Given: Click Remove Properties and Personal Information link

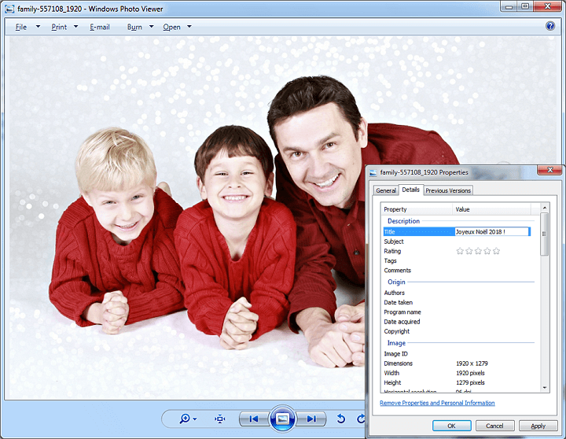Looking at the screenshot, I should [x=437, y=403].
